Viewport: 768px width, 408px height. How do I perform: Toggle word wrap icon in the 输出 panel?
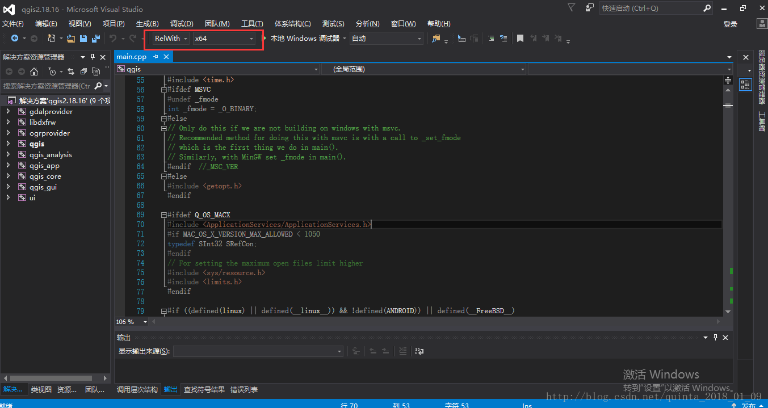(419, 351)
